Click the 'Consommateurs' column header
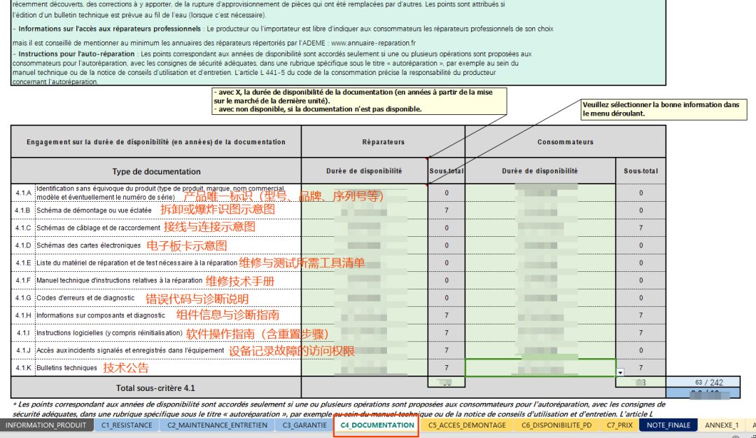This screenshot has width=756, height=438. (565, 142)
